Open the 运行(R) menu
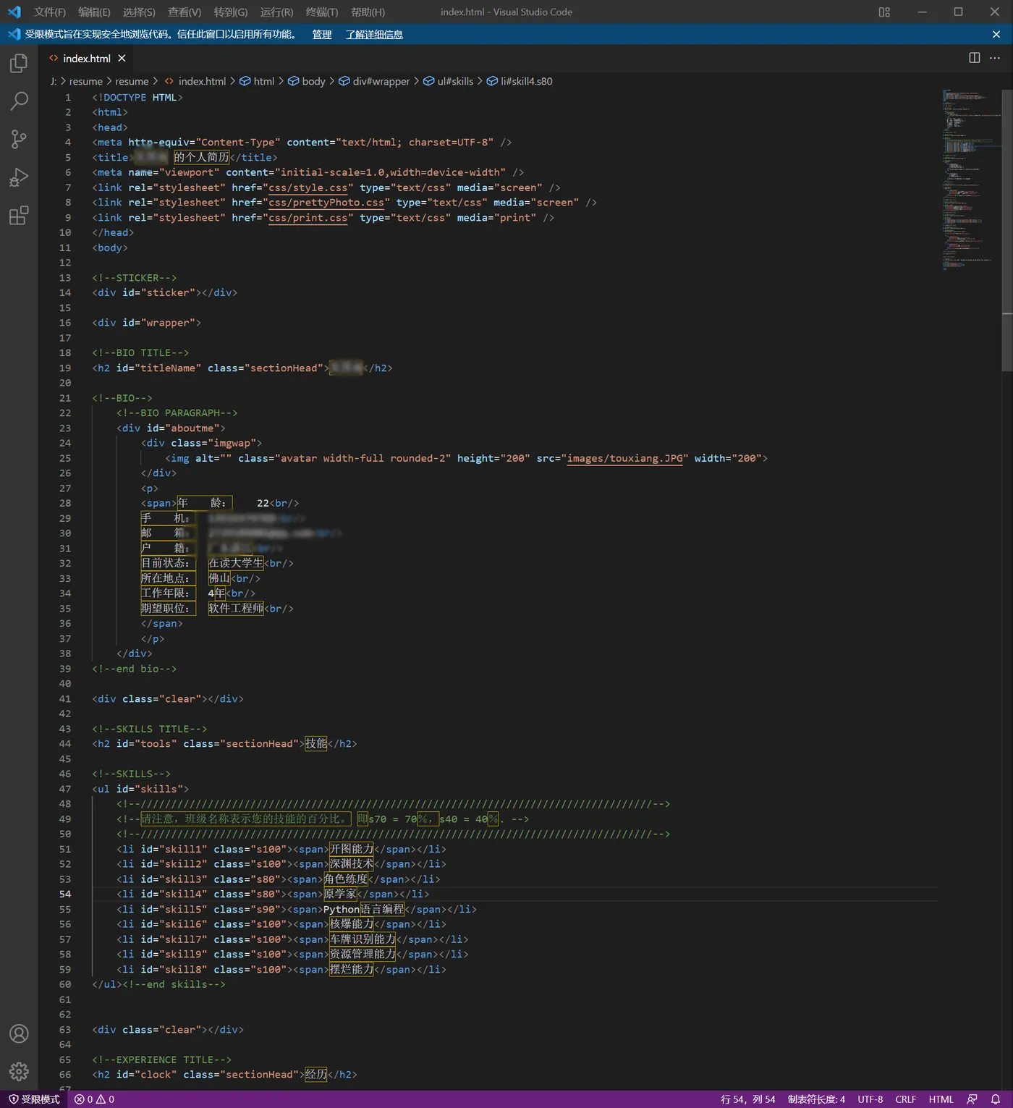This screenshot has width=1013, height=1108. (x=276, y=12)
